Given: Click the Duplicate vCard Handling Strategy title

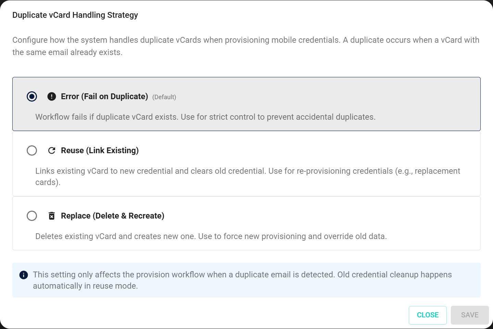Looking at the screenshot, I should [x=75, y=15].
